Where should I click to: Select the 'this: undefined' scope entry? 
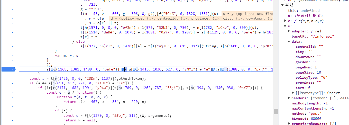point(304,11)
